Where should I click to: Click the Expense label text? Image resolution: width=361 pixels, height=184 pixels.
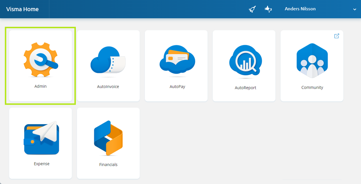click(42, 164)
